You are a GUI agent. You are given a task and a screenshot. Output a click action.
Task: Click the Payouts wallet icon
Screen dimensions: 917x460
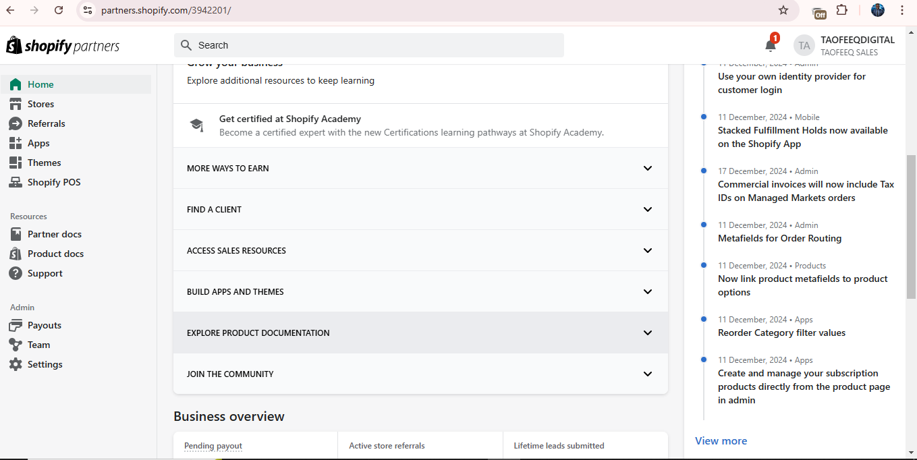pyautogui.click(x=16, y=325)
